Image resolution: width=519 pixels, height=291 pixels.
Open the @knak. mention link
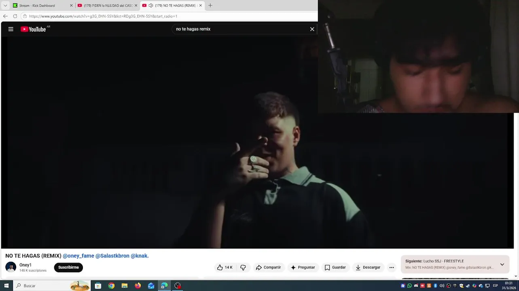140,256
